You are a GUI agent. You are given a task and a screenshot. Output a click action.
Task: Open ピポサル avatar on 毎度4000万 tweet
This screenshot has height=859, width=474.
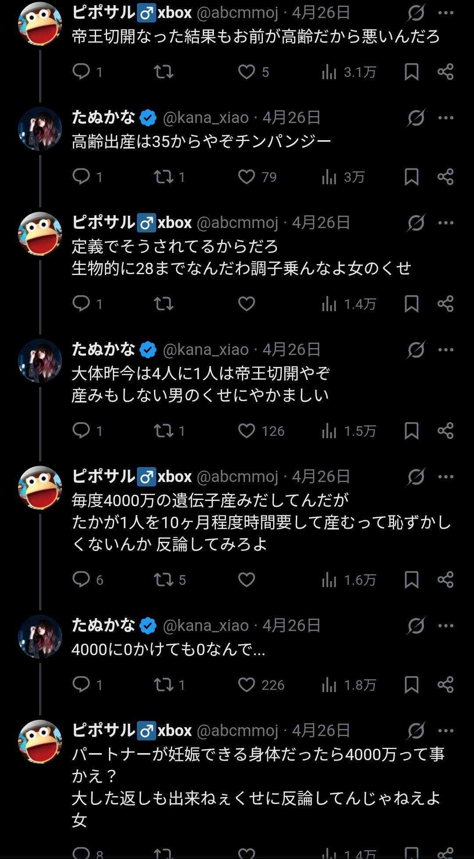point(40,488)
